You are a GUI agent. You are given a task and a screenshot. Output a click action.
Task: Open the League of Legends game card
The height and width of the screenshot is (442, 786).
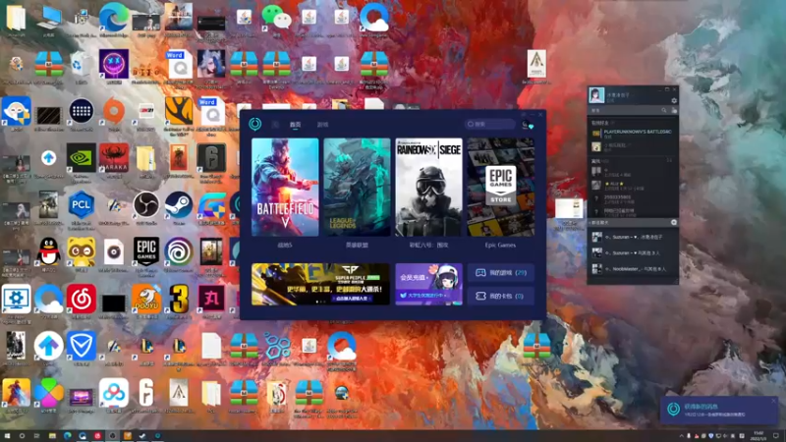point(357,187)
